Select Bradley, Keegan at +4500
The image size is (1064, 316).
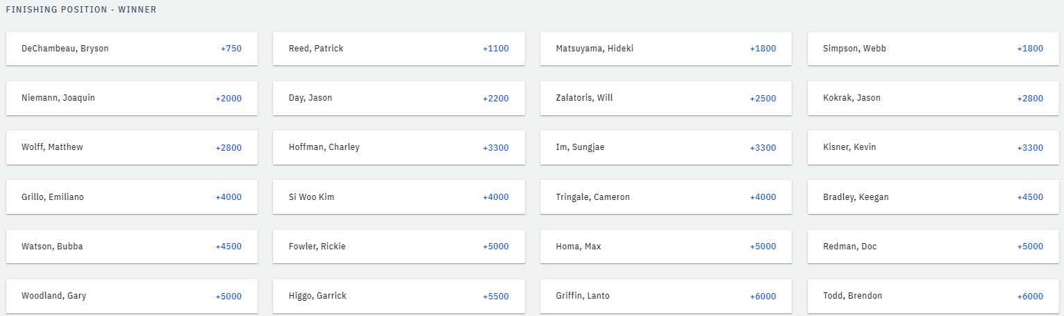point(933,197)
